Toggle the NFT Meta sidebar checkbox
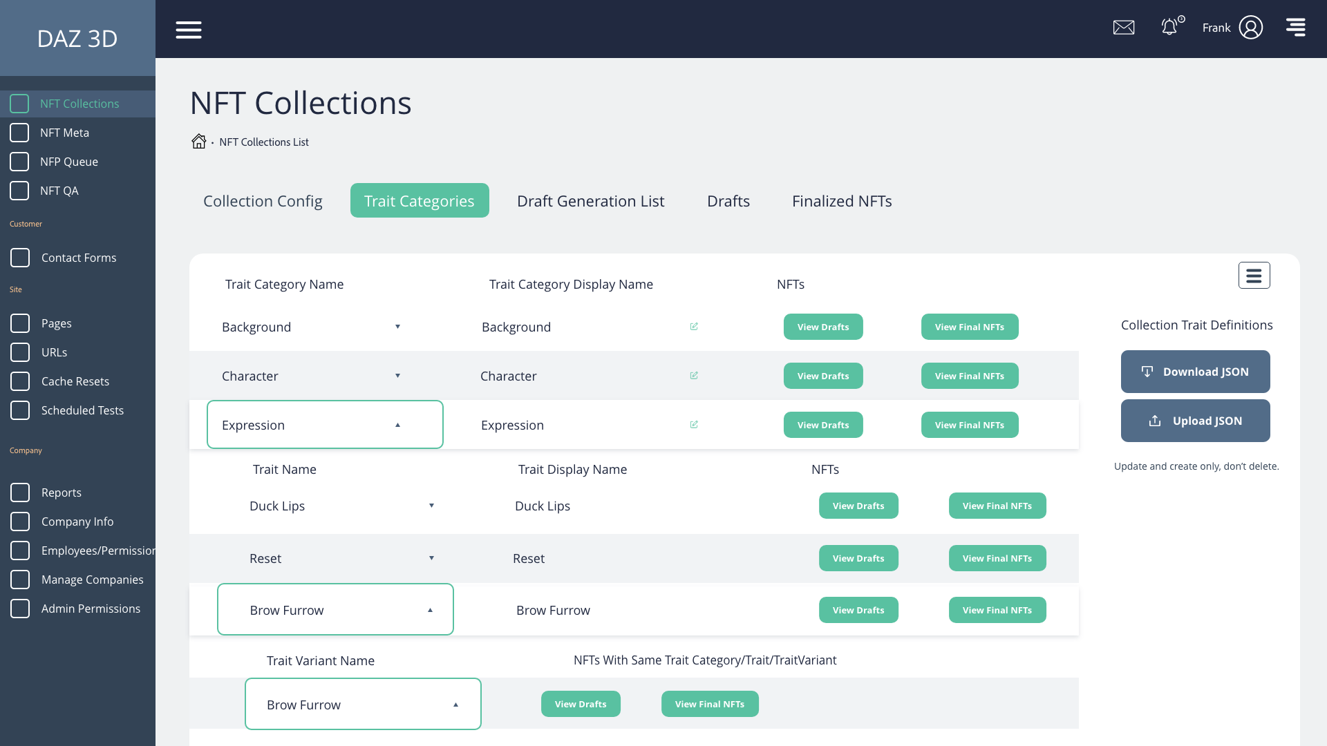 [x=19, y=133]
